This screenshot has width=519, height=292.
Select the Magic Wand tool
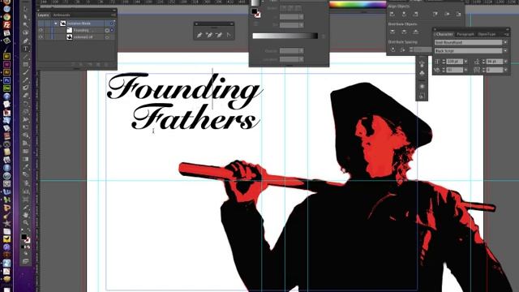[x=25, y=25]
